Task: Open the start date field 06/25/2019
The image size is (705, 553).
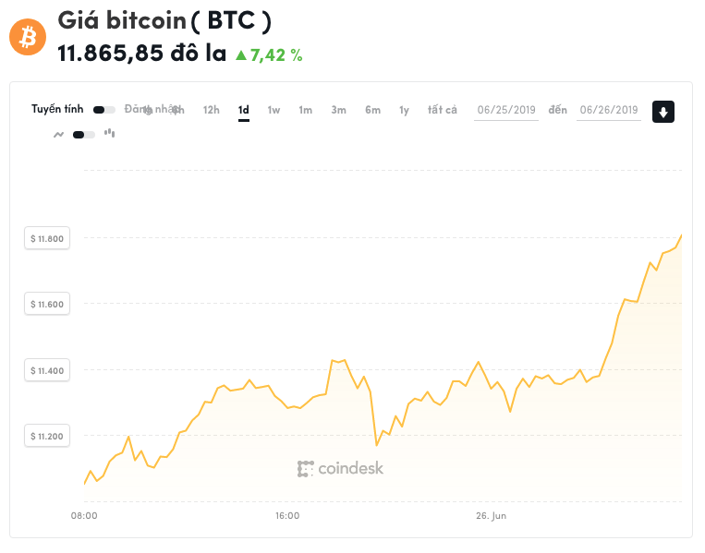Action: click(x=506, y=111)
